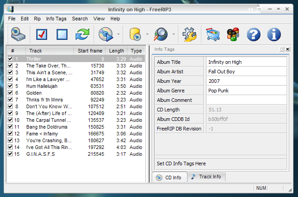Screen dimensions: 298x197
Task: Switch to the Track Info tab
Action: pyautogui.click(x=207, y=177)
